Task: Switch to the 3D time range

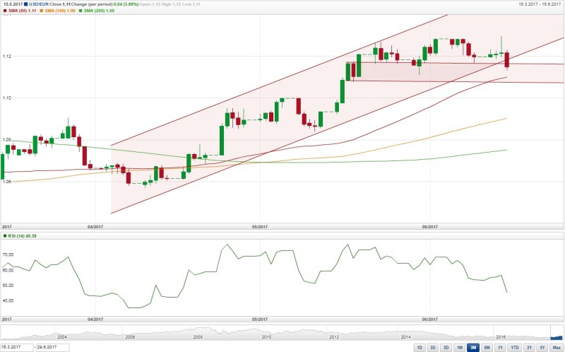Action: [446, 348]
